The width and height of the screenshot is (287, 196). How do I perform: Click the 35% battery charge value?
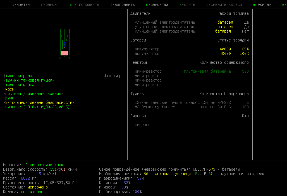pos(245,49)
